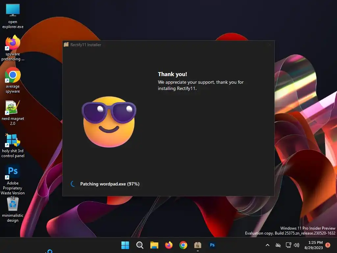Open taskbar Search
Viewport: 337px width, 253px height.
click(140, 245)
